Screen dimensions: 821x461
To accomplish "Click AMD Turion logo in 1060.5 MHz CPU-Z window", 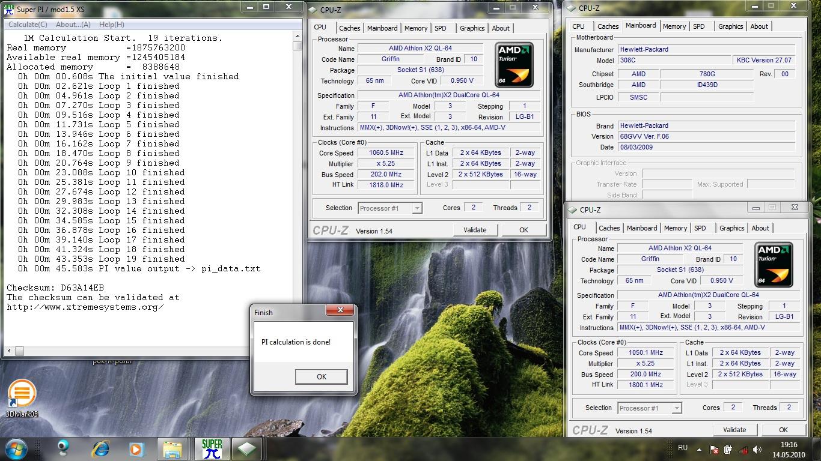I will (x=514, y=65).
